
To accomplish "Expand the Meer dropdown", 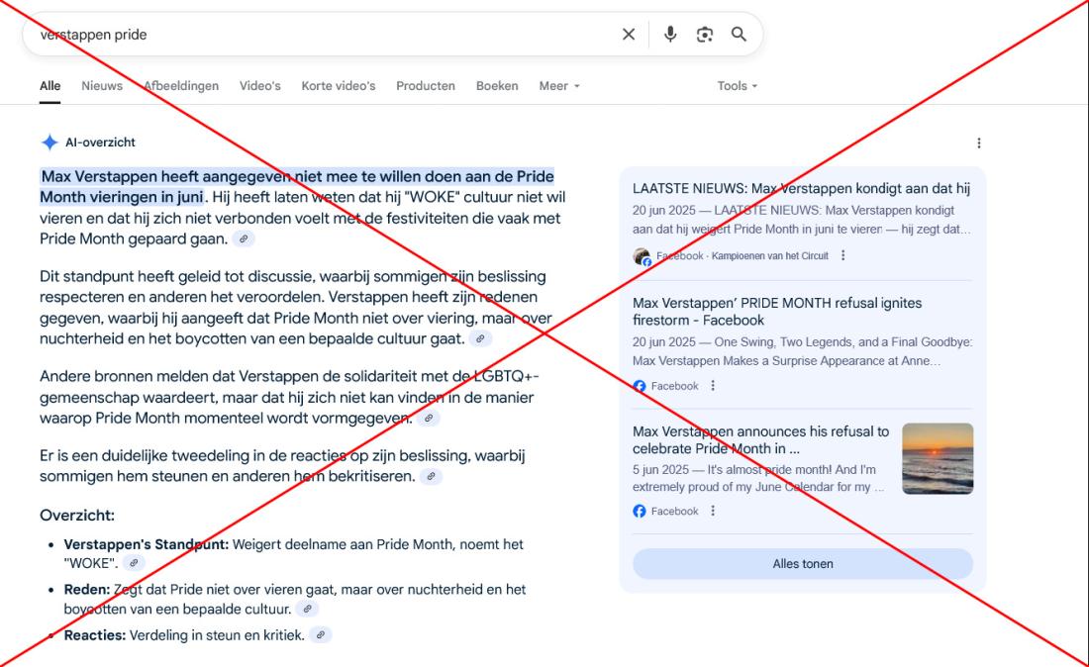I will [559, 86].
